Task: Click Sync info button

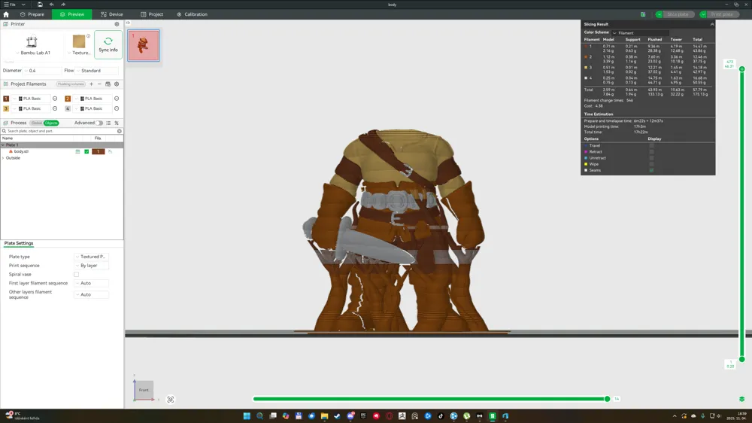Action: click(108, 44)
